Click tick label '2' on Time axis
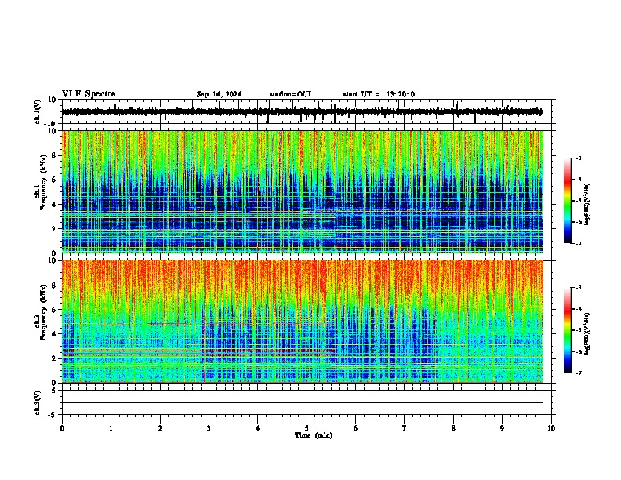Viewport: 621px width, 480px height. [160, 428]
